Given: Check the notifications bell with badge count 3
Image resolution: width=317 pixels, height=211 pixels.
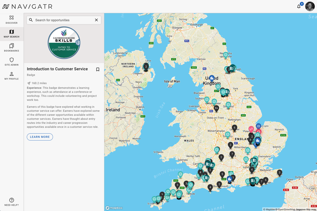Looking at the screenshot, I should [x=298, y=6].
